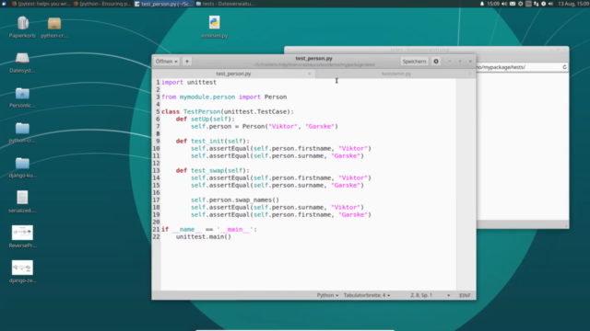
Task: Click the panel clock showing 13 Aug
Action: pyautogui.click(x=573, y=4)
